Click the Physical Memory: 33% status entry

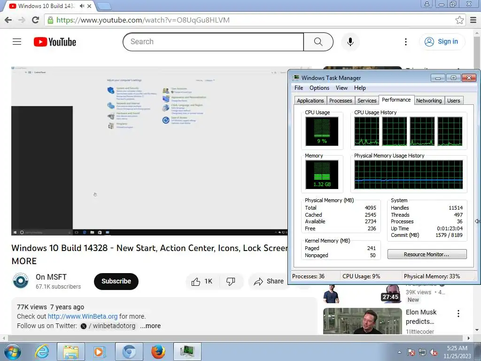(432, 276)
